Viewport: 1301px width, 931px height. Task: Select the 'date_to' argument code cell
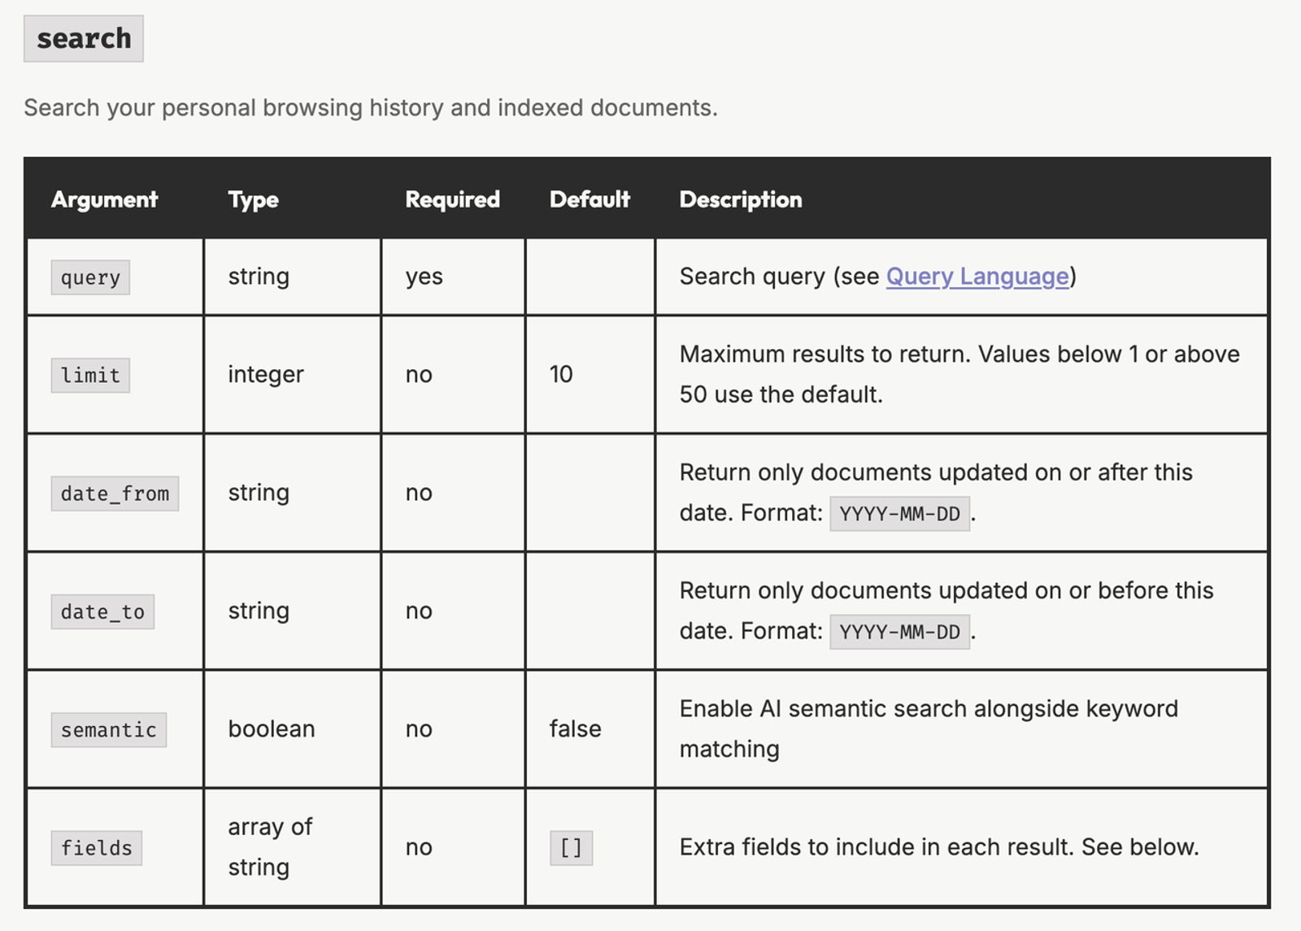click(102, 611)
